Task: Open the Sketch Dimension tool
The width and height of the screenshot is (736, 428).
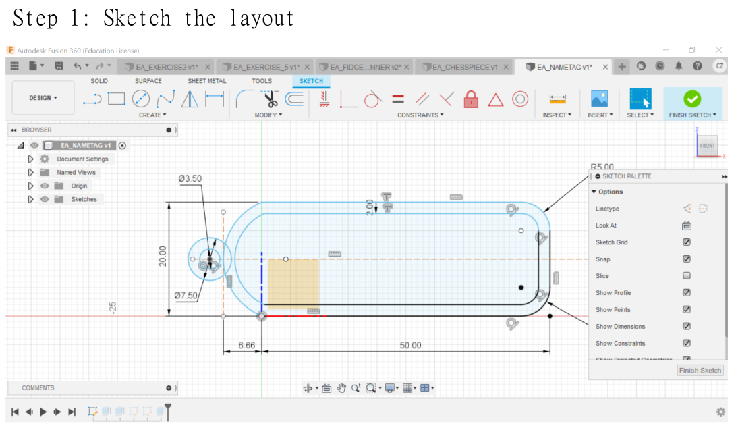Action: pos(215,99)
